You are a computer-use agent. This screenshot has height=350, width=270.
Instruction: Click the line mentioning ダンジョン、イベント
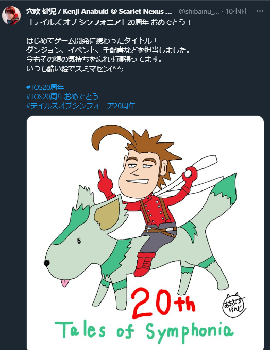(109, 50)
